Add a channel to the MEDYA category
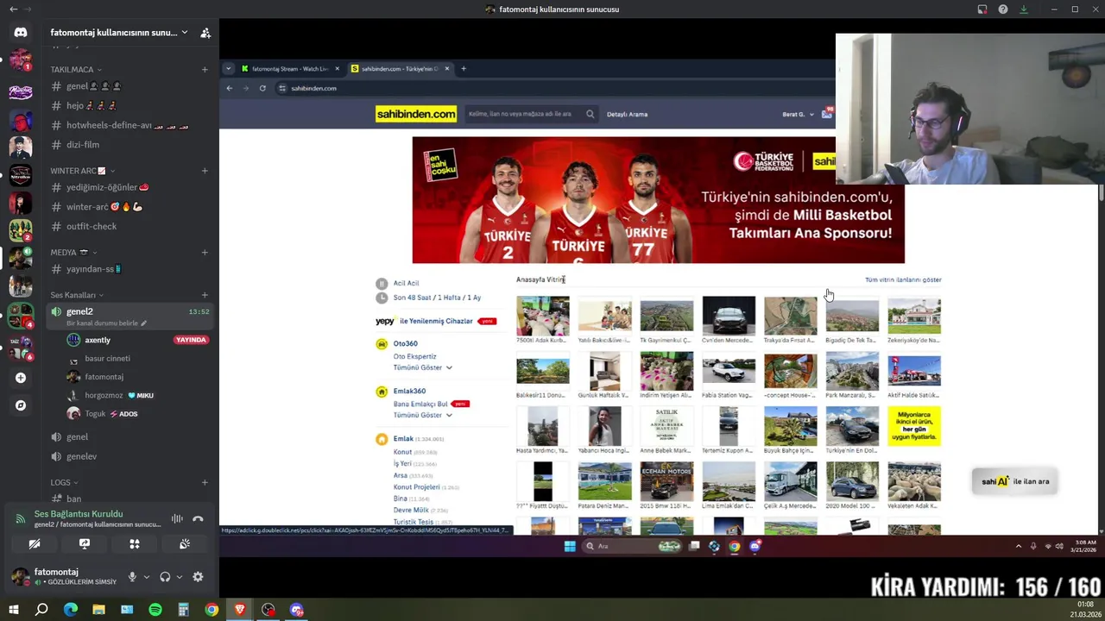Image resolution: width=1105 pixels, height=621 pixels. pos(205,253)
